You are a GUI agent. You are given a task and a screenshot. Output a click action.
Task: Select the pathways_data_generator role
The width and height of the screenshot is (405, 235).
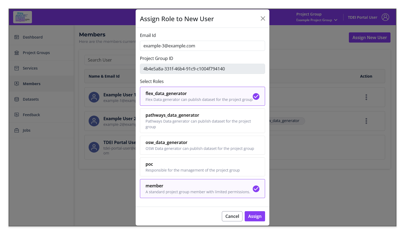[202, 121]
